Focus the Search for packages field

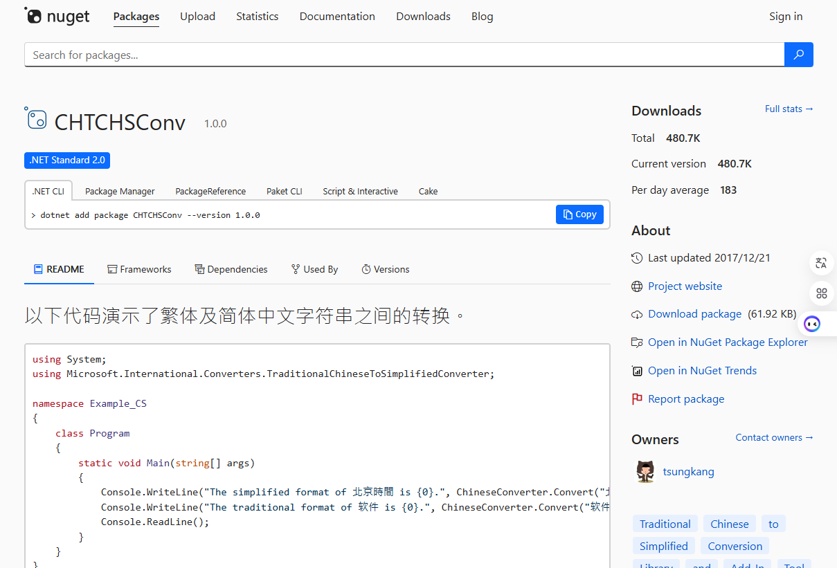(x=404, y=55)
